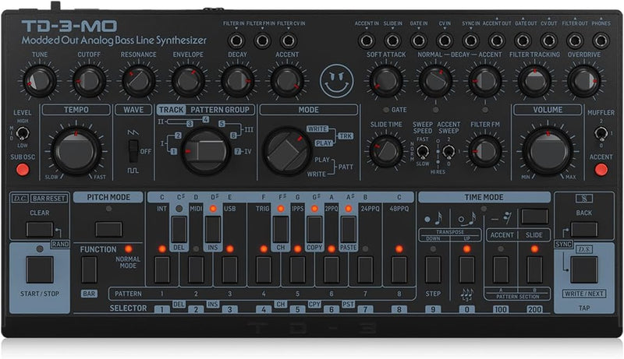The height and width of the screenshot is (359, 624).
Task: Toggle the Muffler switch
Action: 601,133
